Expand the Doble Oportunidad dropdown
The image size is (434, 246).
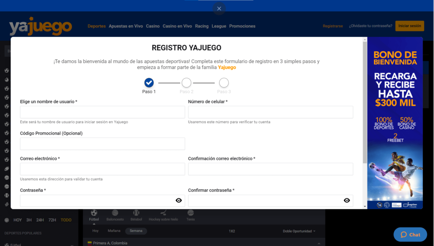tap(299, 231)
